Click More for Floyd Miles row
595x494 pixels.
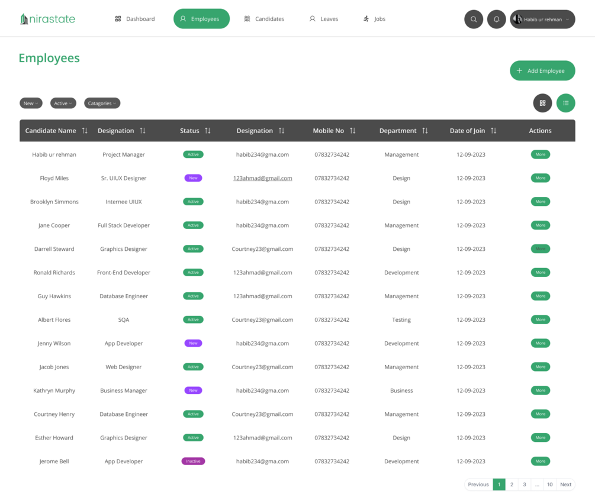[541, 178]
